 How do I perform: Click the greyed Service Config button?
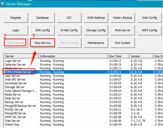[x=69, y=43]
